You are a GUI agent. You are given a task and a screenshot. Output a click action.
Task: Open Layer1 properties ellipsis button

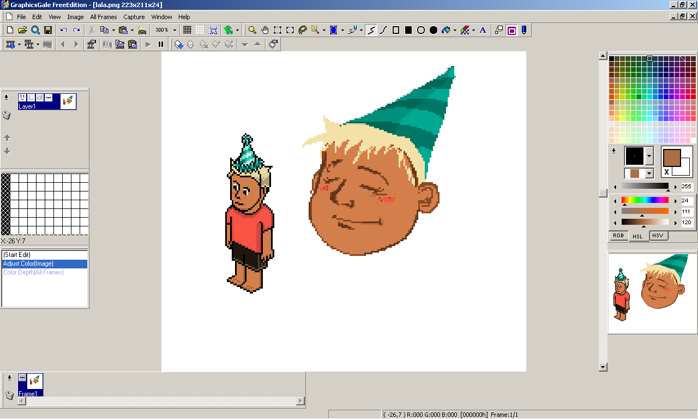[x=49, y=98]
